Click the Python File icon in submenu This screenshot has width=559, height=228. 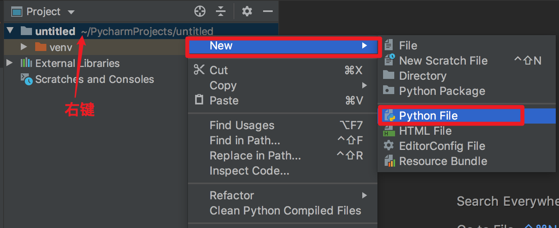[389, 116]
